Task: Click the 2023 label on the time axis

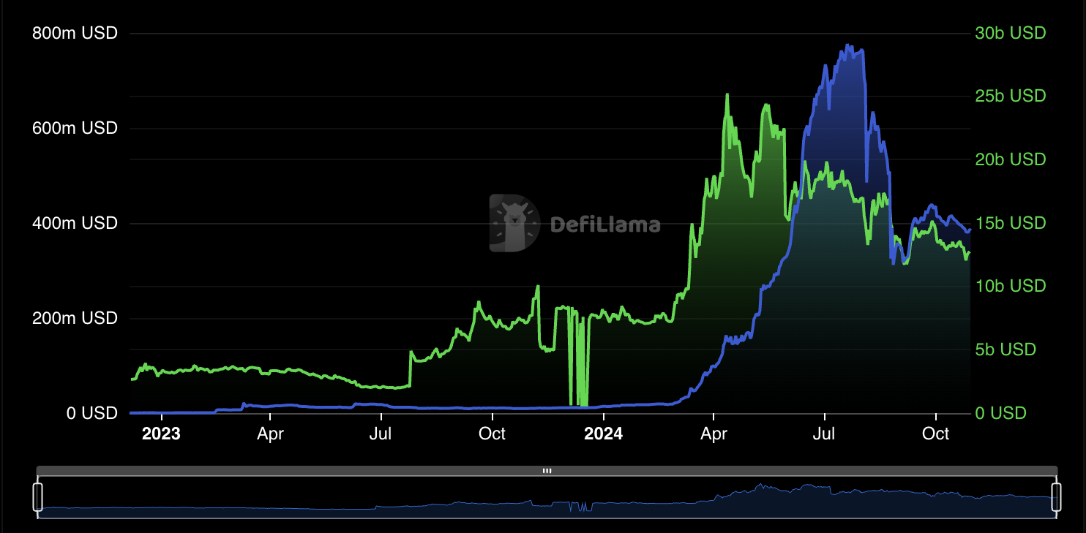Action: point(161,434)
